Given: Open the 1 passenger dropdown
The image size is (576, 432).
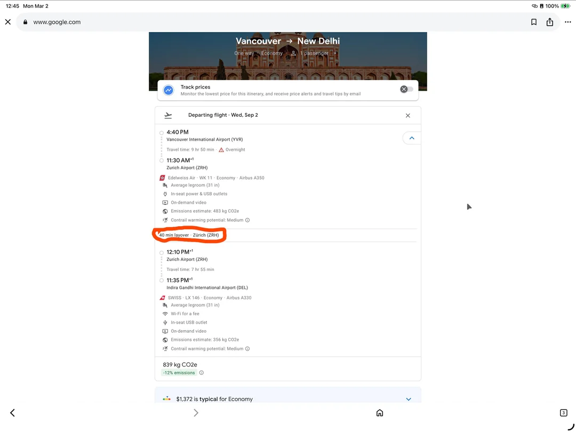Looking at the screenshot, I should (314, 53).
